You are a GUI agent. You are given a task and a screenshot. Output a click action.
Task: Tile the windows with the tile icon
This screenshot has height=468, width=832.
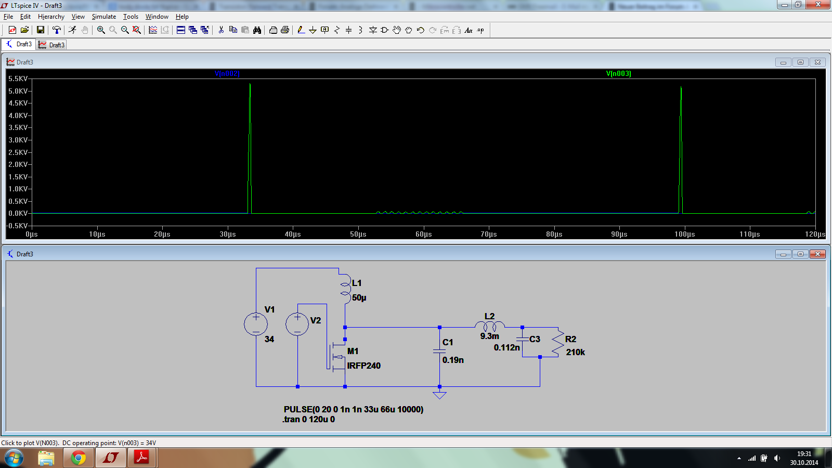click(x=181, y=30)
